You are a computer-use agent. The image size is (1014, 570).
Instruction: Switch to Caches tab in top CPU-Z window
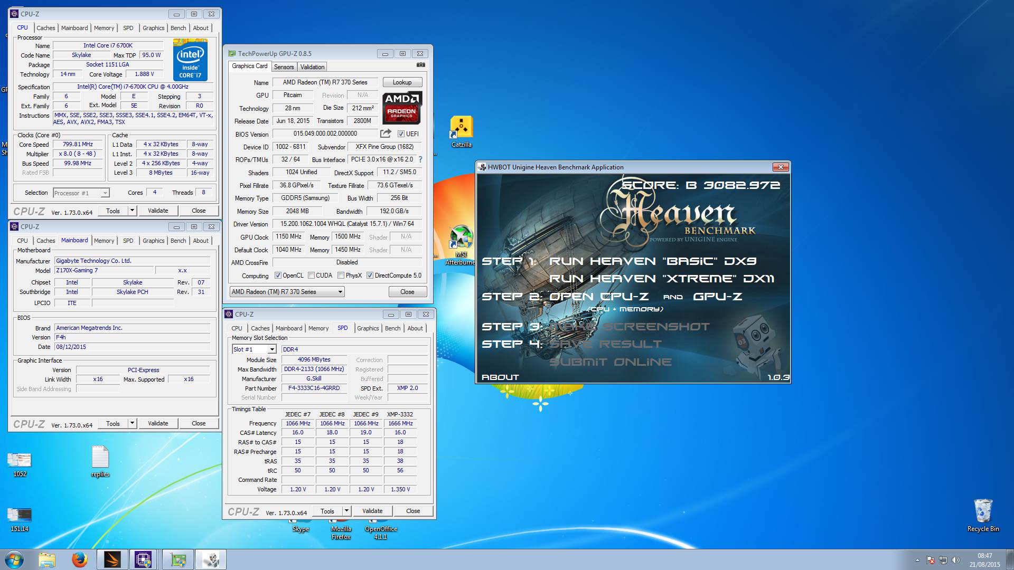tap(46, 28)
